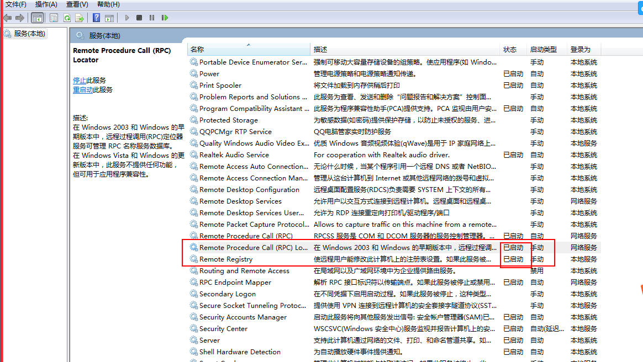Image resolution: width=643 pixels, height=362 pixels.
Task: Select the Remote Procedure Call (RPC) row
Action: pyautogui.click(x=394, y=236)
